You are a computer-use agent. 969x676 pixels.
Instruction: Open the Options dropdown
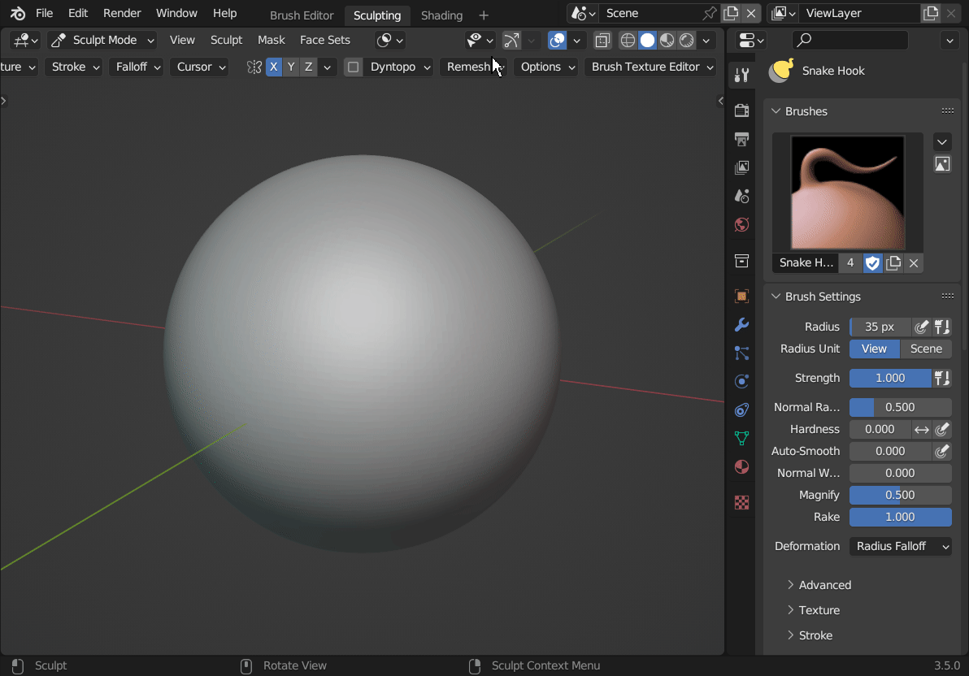tap(545, 67)
